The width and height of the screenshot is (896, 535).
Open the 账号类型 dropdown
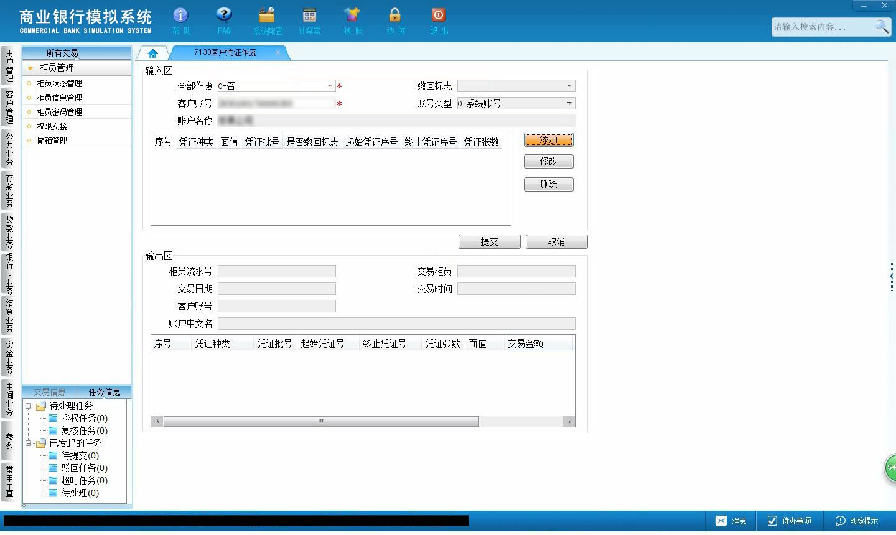pyautogui.click(x=569, y=103)
